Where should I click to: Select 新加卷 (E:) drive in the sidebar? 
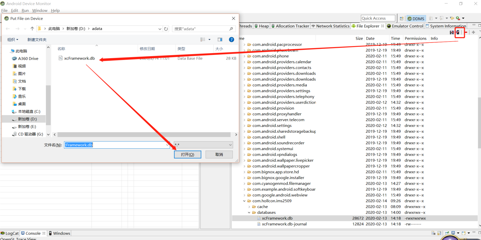click(x=24, y=127)
